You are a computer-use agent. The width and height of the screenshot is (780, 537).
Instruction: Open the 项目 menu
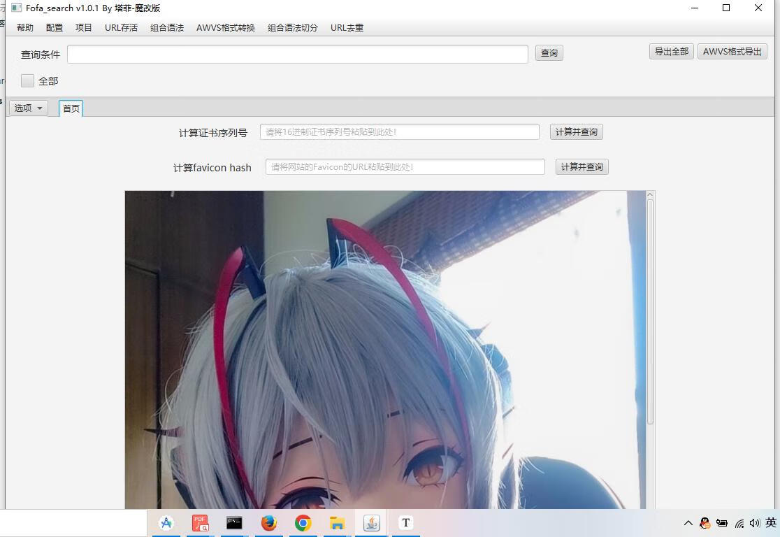point(84,28)
